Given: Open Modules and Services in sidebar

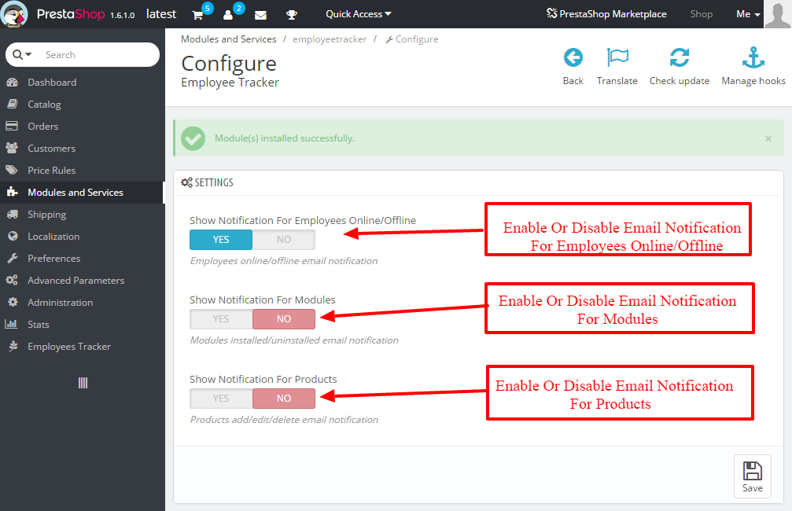Looking at the screenshot, I should 76,193.
